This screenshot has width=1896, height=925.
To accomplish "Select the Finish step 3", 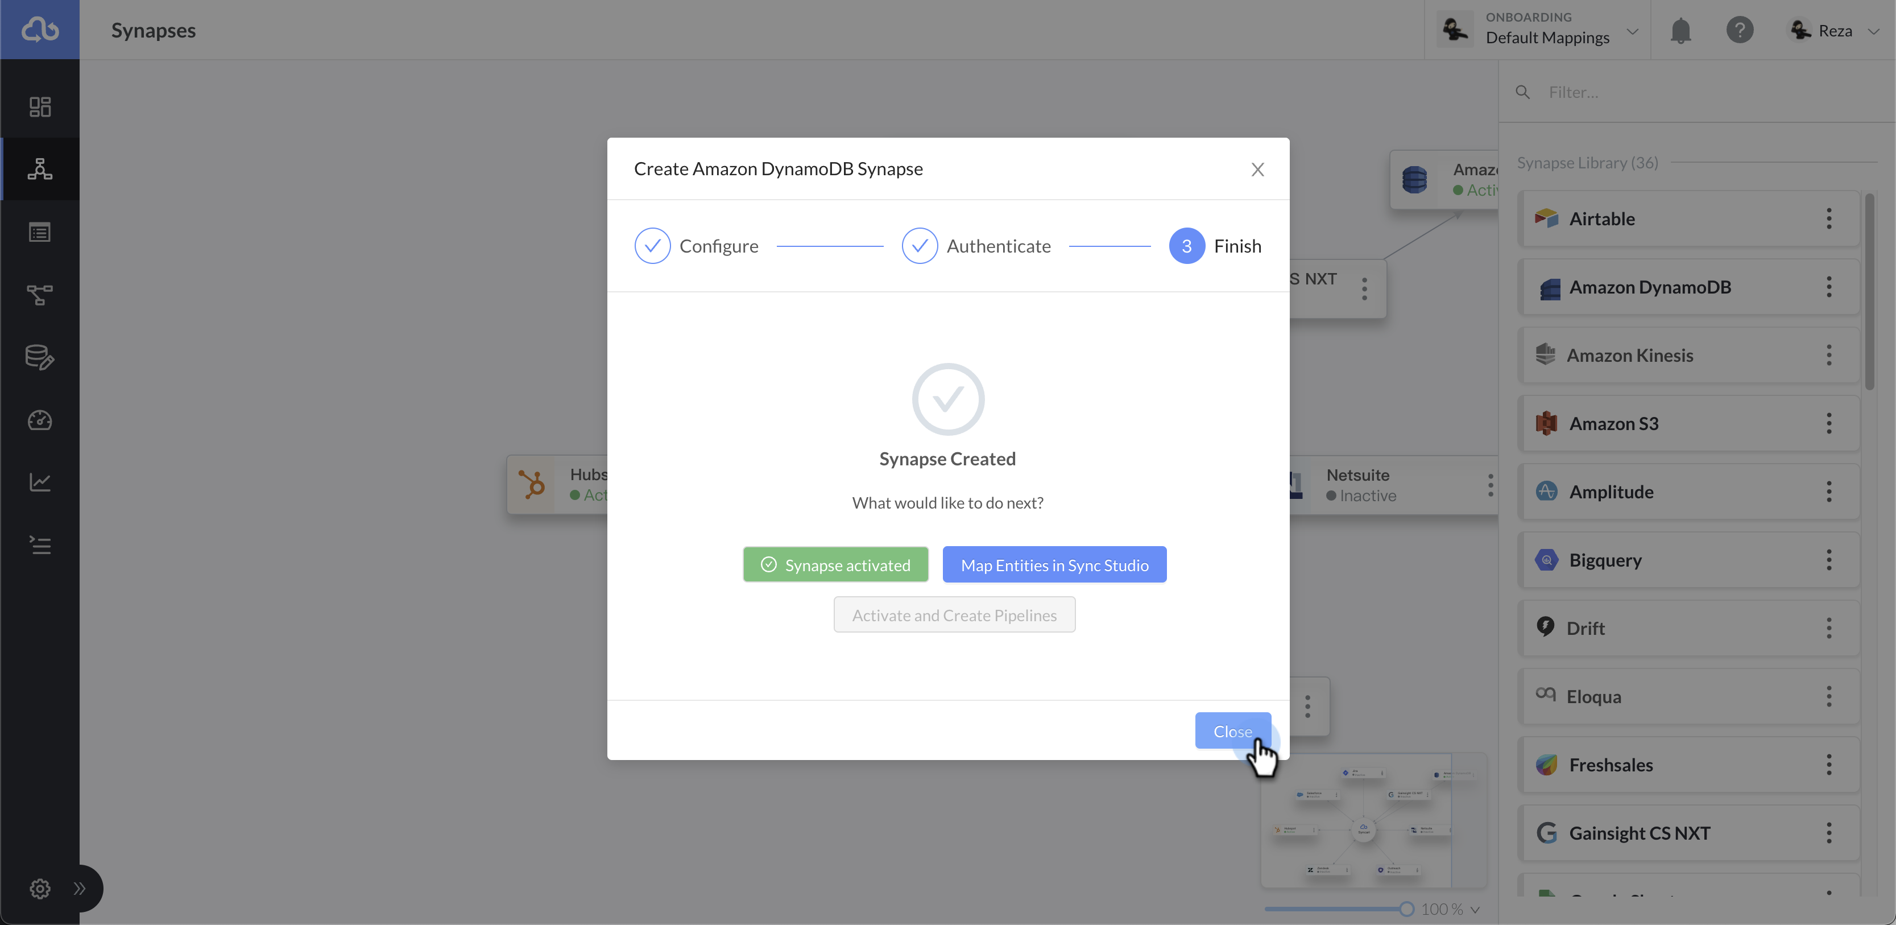I will pyautogui.click(x=1215, y=246).
